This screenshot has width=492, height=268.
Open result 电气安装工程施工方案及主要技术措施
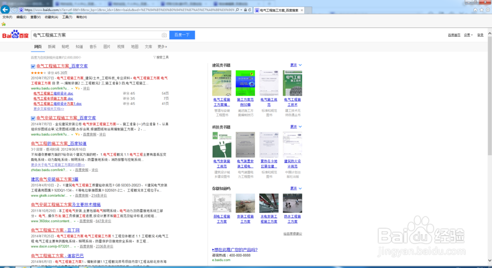66,205
